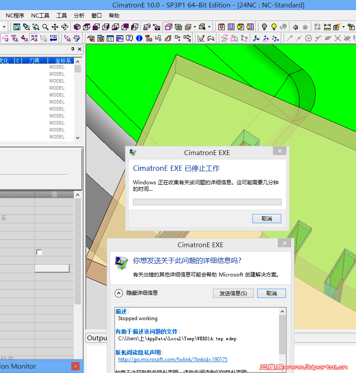356x373 pixels.
Task: Click the blue horizontal bars window icon
Action: tap(120, 38)
